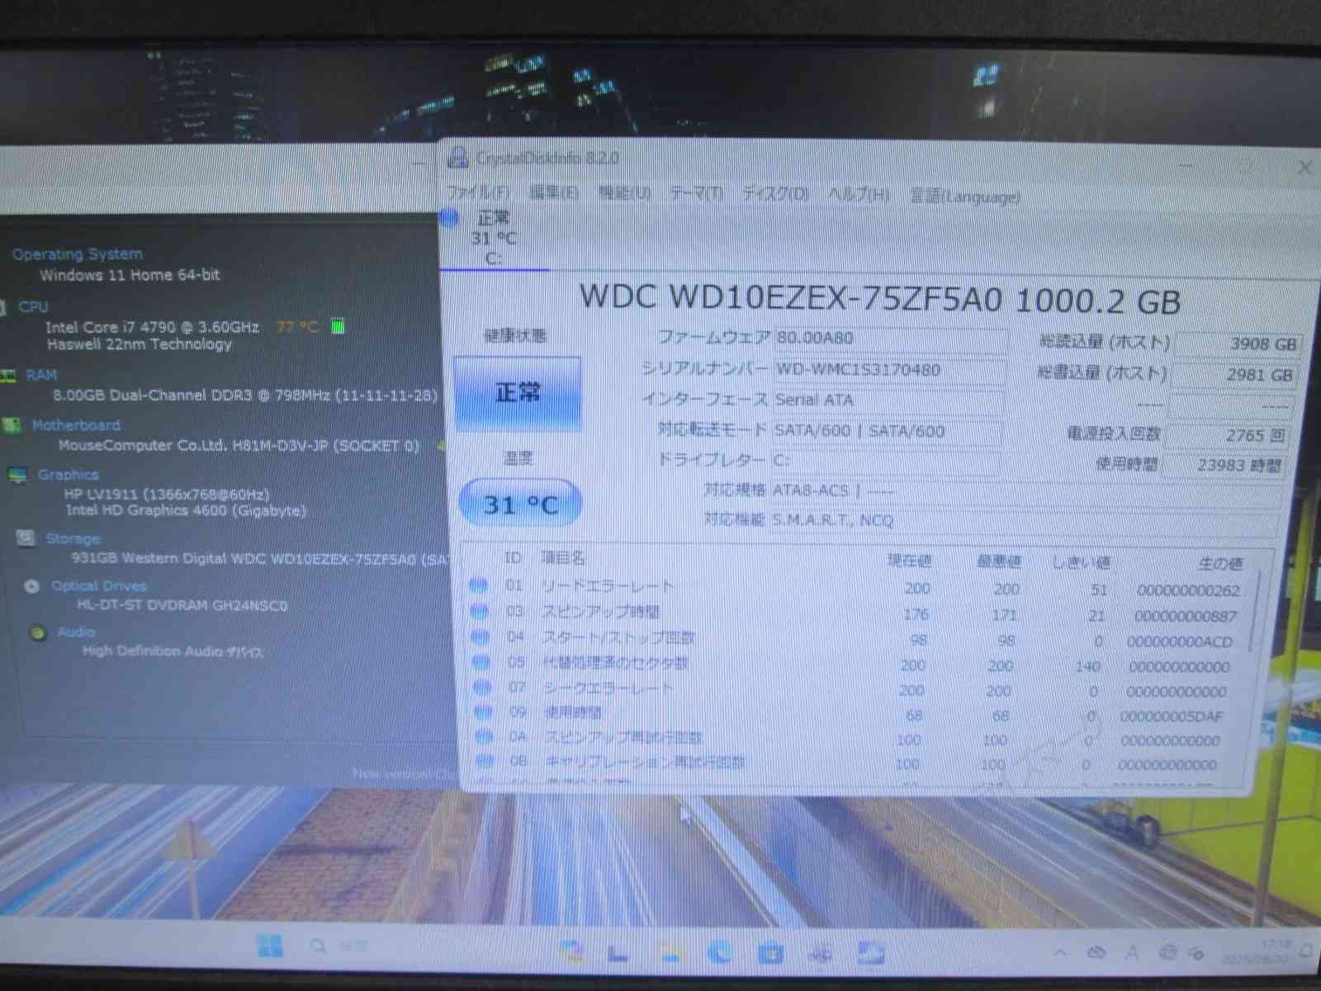
Task: Click the large 31 °C temperature button
Action: (x=519, y=503)
